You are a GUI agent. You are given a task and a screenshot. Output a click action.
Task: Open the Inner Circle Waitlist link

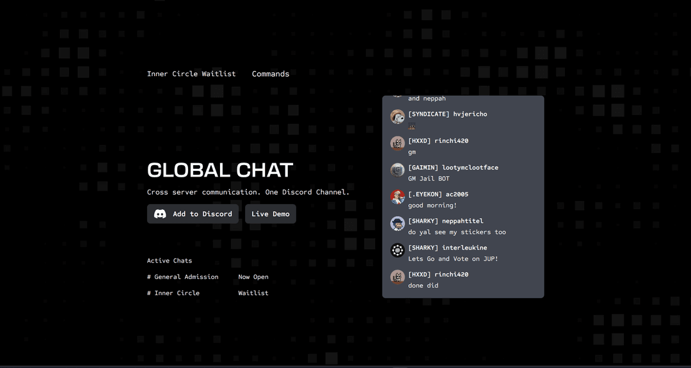pyautogui.click(x=191, y=74)
